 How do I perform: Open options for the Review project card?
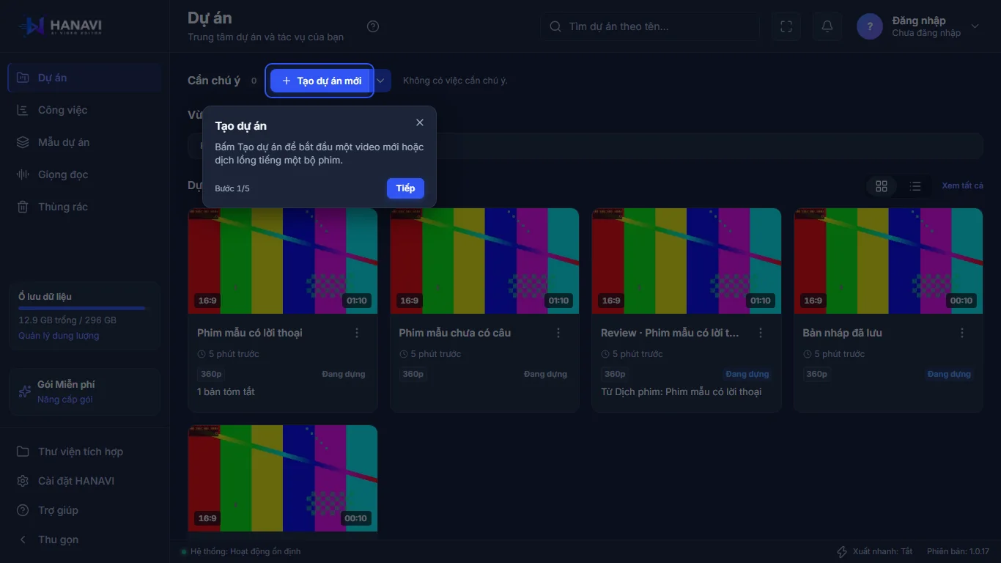(761, 333)
